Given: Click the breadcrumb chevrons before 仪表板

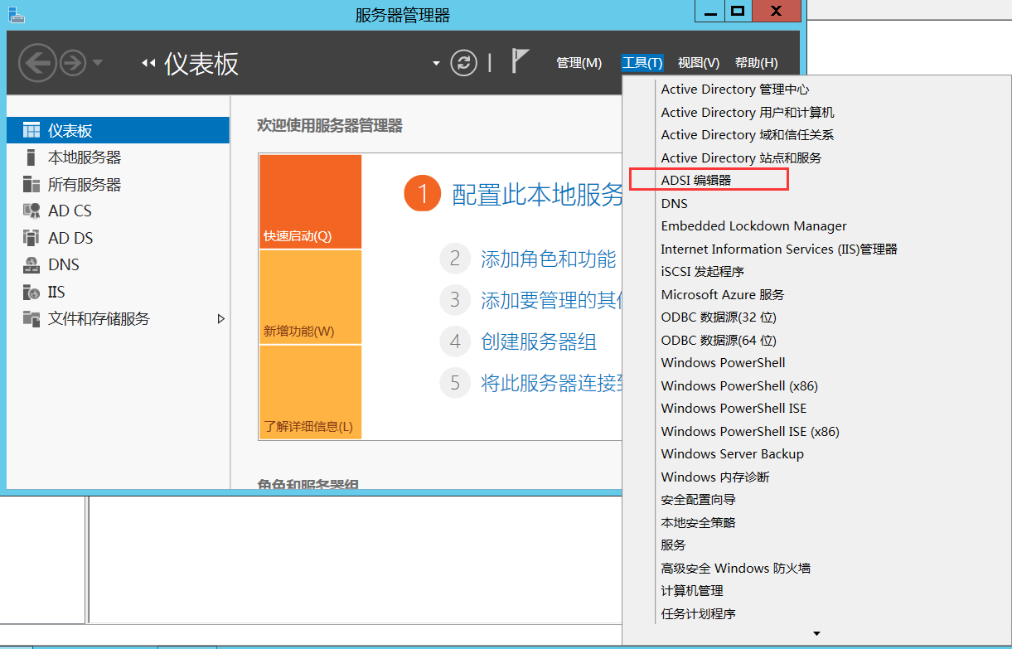Looking at the screenshot, I should coord(148,63).
